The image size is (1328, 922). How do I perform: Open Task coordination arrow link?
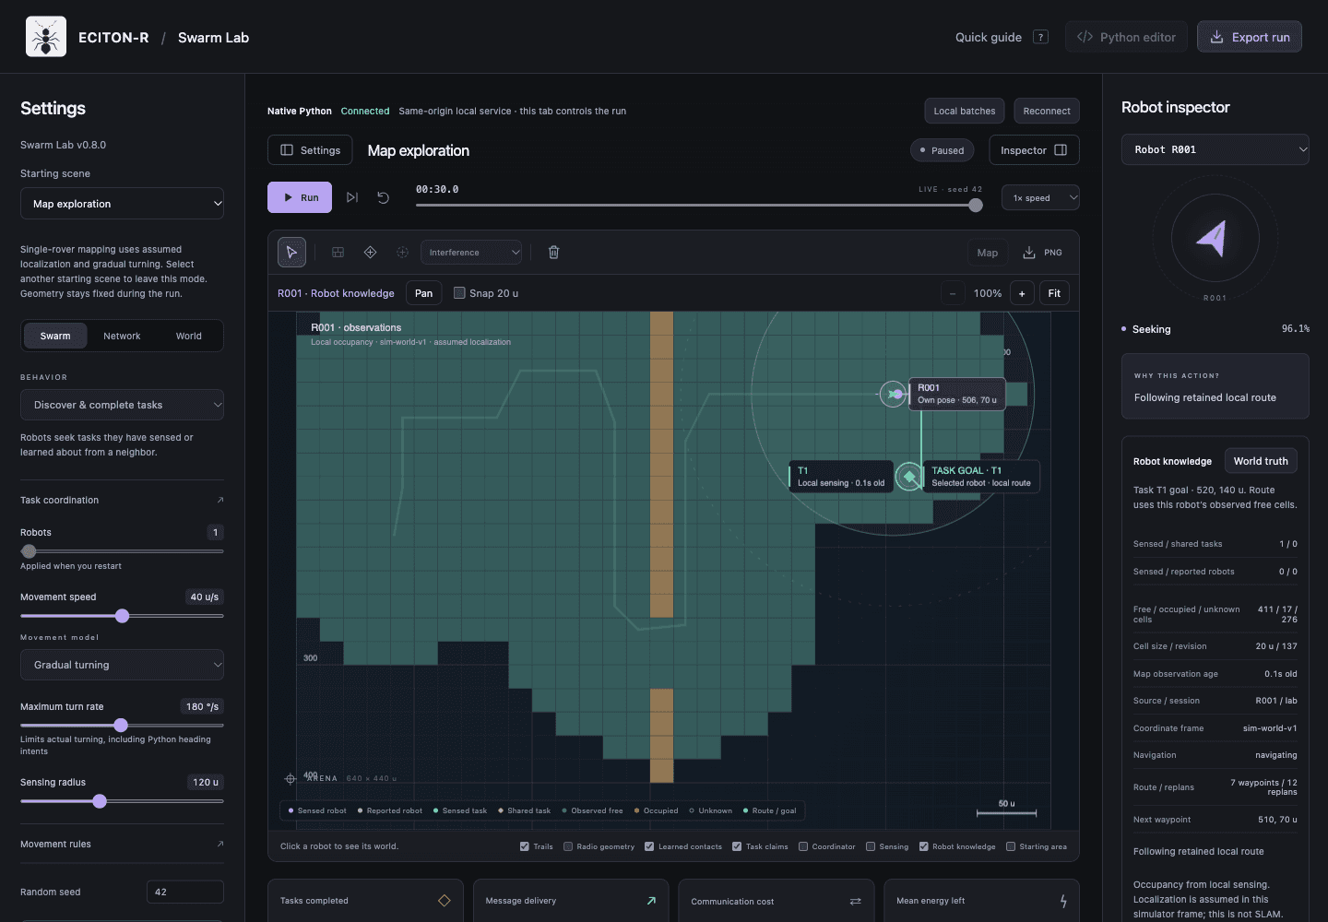(219, 500)
